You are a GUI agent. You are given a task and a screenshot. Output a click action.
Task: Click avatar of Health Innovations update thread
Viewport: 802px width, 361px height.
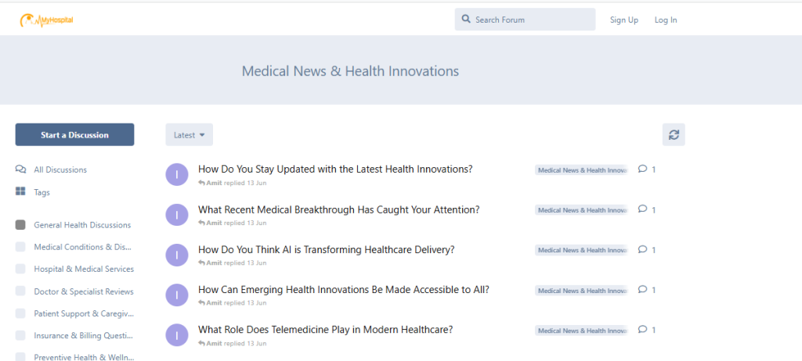click(x=177, y=174)
